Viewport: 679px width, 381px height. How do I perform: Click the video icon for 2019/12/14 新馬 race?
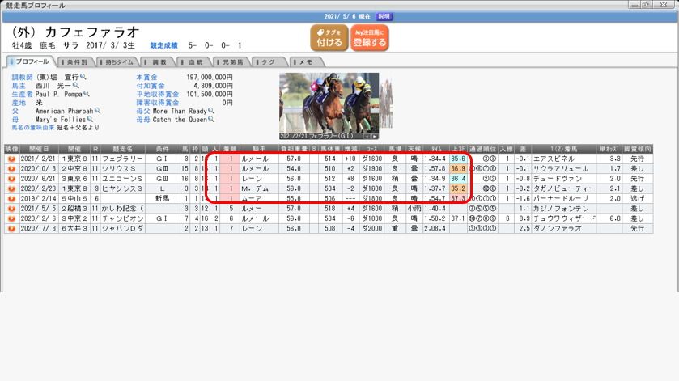[x=11, y=198]
